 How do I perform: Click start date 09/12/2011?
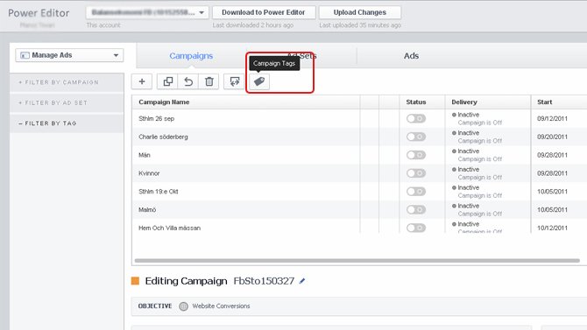[x=552, y=118]
